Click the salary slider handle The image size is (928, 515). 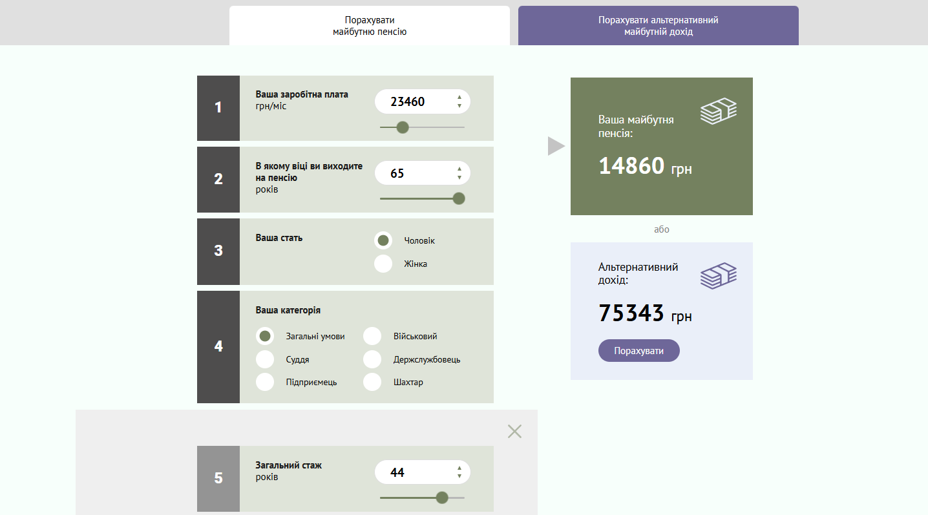point(403,127)
